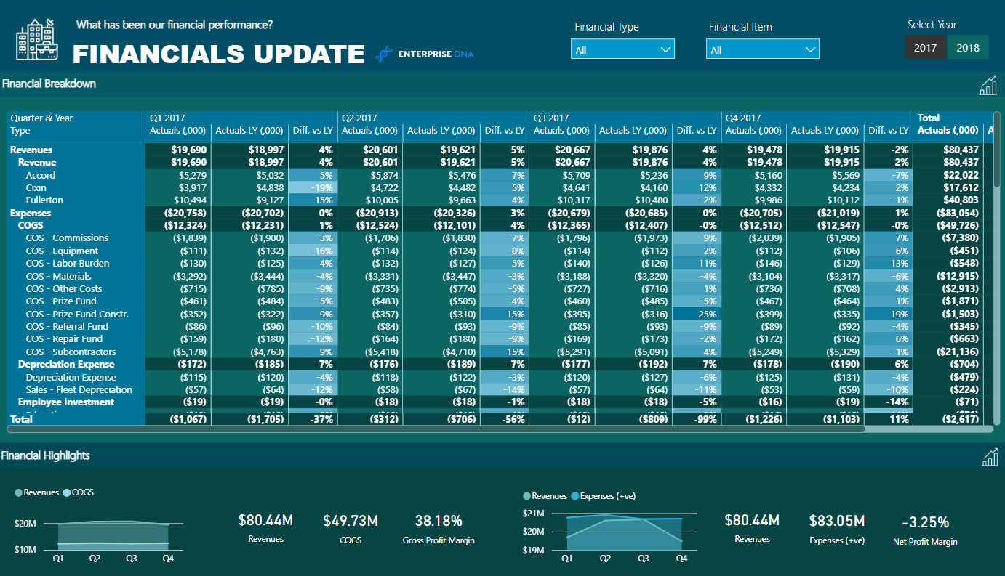The image size is (1005, 576).
Task: Click the $49.73M COGS value card
Action: (x=351, y=529)
